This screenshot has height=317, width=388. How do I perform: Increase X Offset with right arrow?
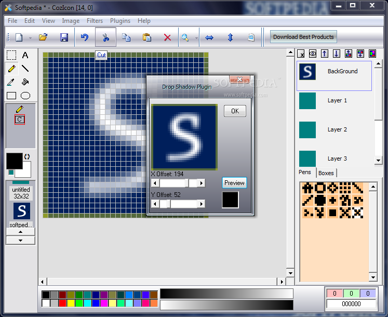(x=201, y=183)
